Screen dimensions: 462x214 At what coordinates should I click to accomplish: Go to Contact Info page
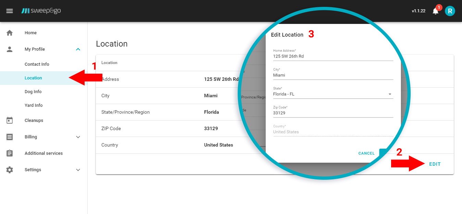pos(37,64)
